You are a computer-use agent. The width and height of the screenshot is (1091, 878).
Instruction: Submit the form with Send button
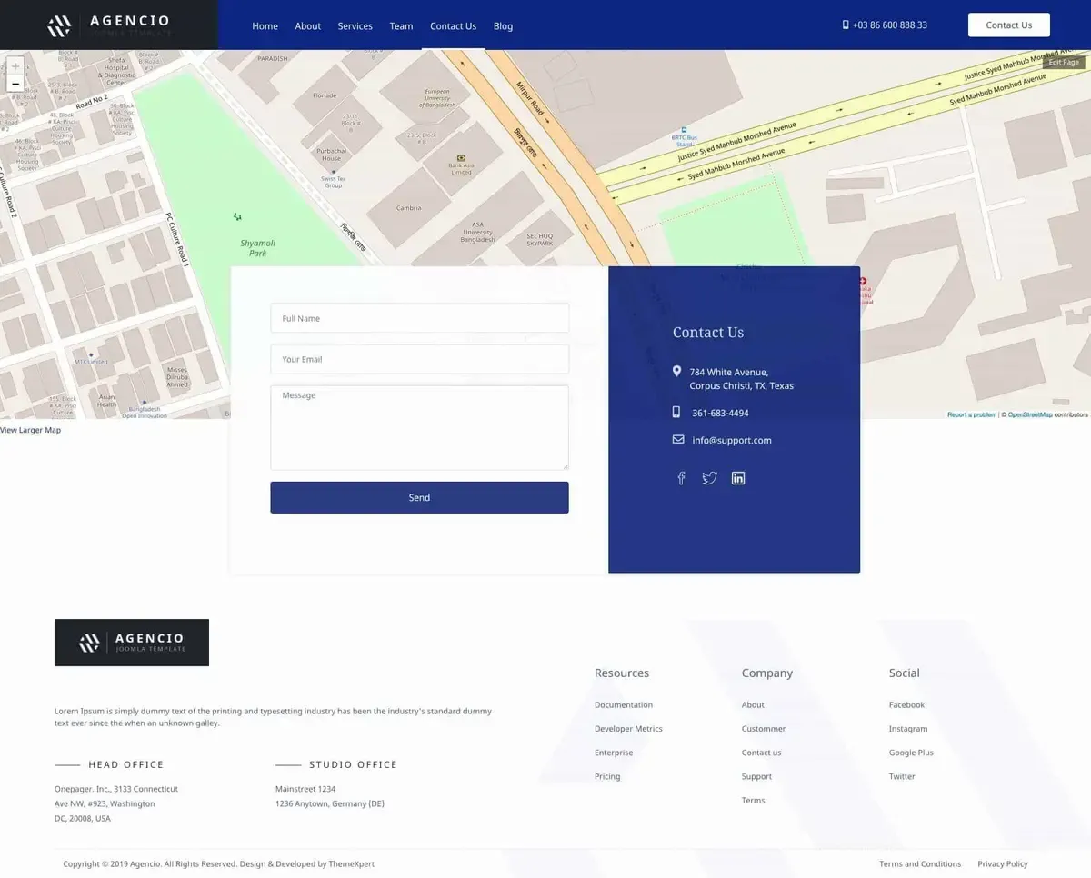click(419, 497)
